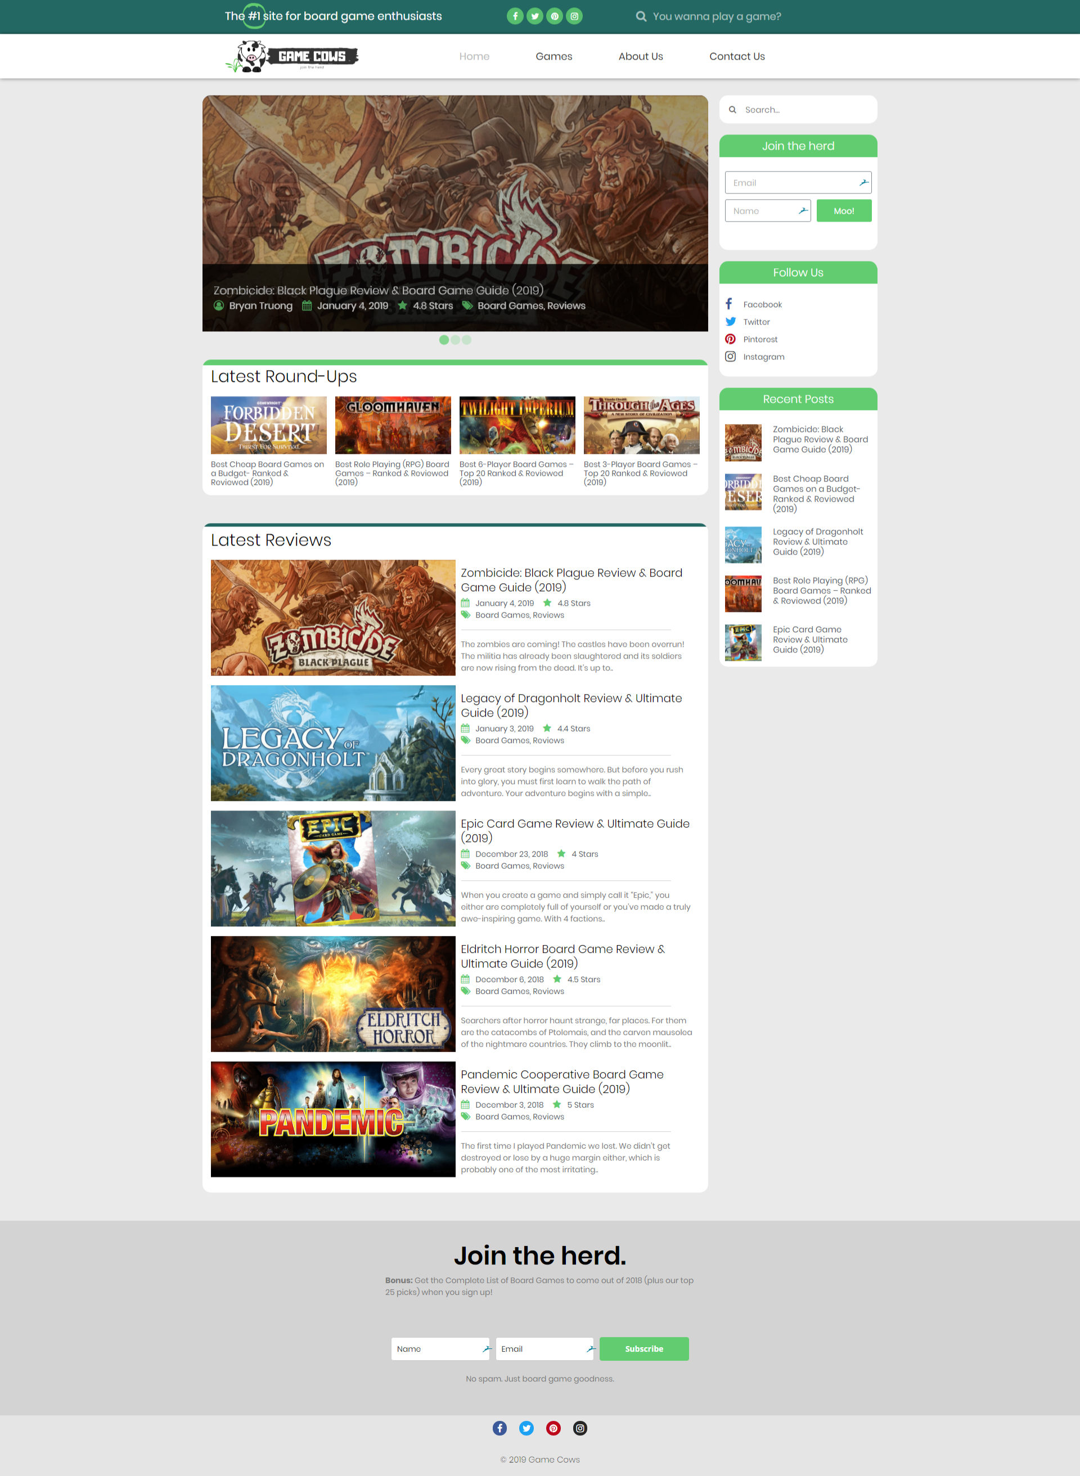Click Legacy of Dragonholt review image
The image size is (1080, 1476).
tap(333, 743)
